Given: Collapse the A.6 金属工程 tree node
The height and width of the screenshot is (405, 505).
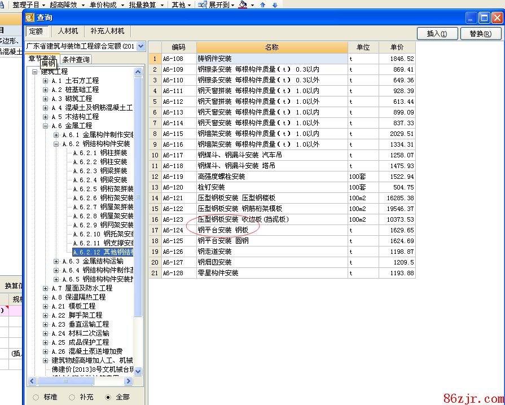Looking at the screenshot, I should tap(45, 126).
